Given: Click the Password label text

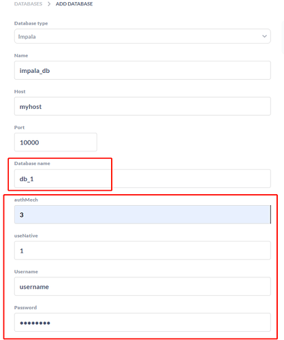Looking at the screenshot, I should point(25,307).
